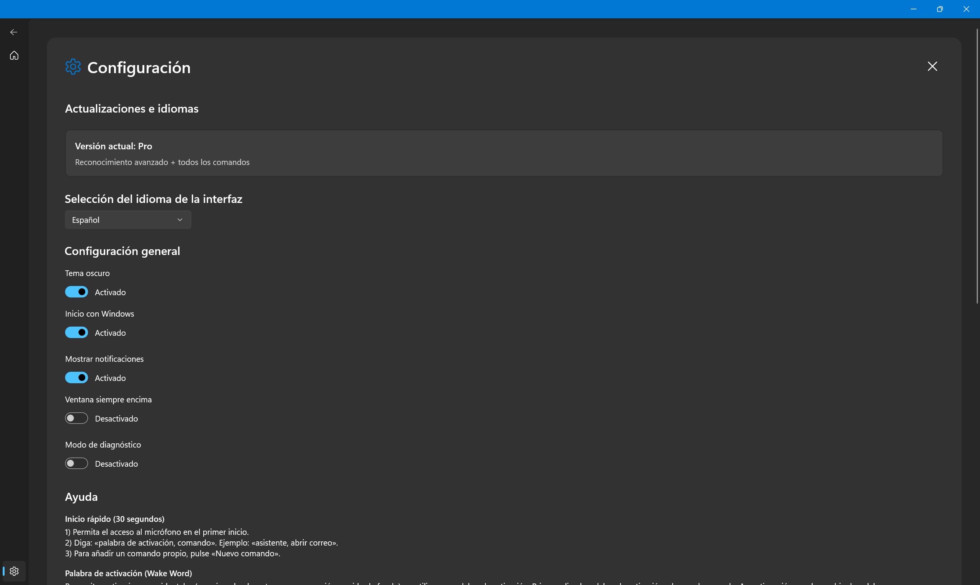980x585 pixels.
Task: Click the Palabra de activación (Wake Word) heading
Action: [x=129, y=573]
